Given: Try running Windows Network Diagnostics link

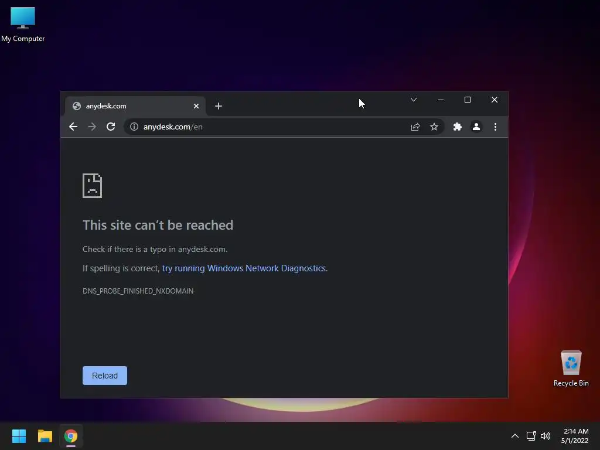Looking at the screenshot, I should 244,268.
